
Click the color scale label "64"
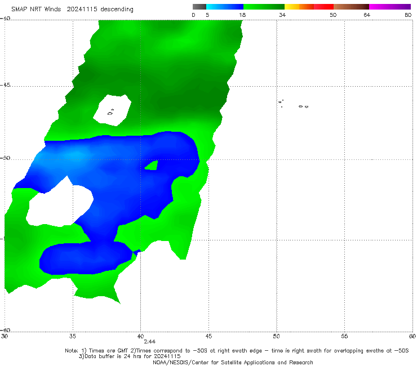367,15
